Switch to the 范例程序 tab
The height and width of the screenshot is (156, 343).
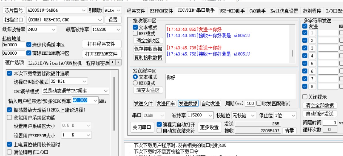312,11
